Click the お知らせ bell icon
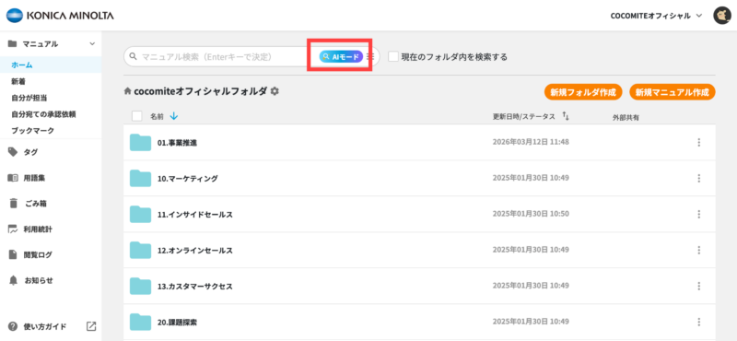 13,280
